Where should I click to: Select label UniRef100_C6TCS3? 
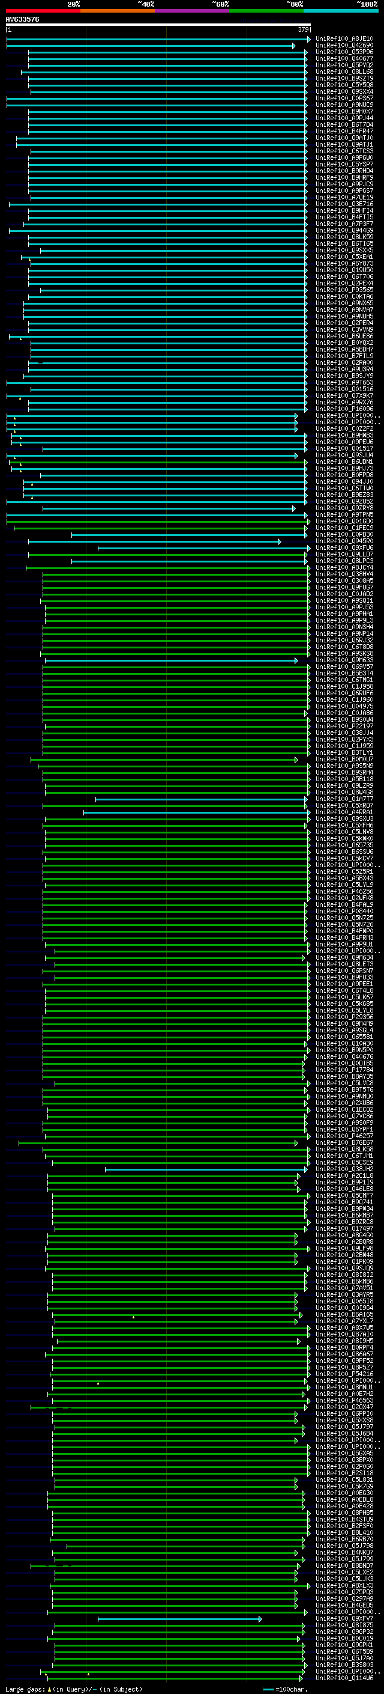[x=344, y=151]
